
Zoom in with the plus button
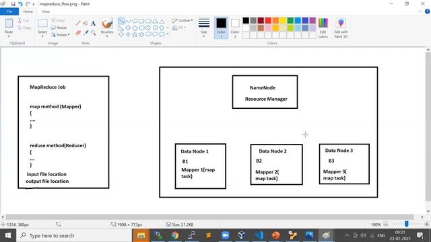pos(426,224)
